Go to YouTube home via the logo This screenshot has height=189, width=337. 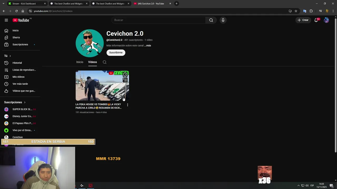pos(21,20)
